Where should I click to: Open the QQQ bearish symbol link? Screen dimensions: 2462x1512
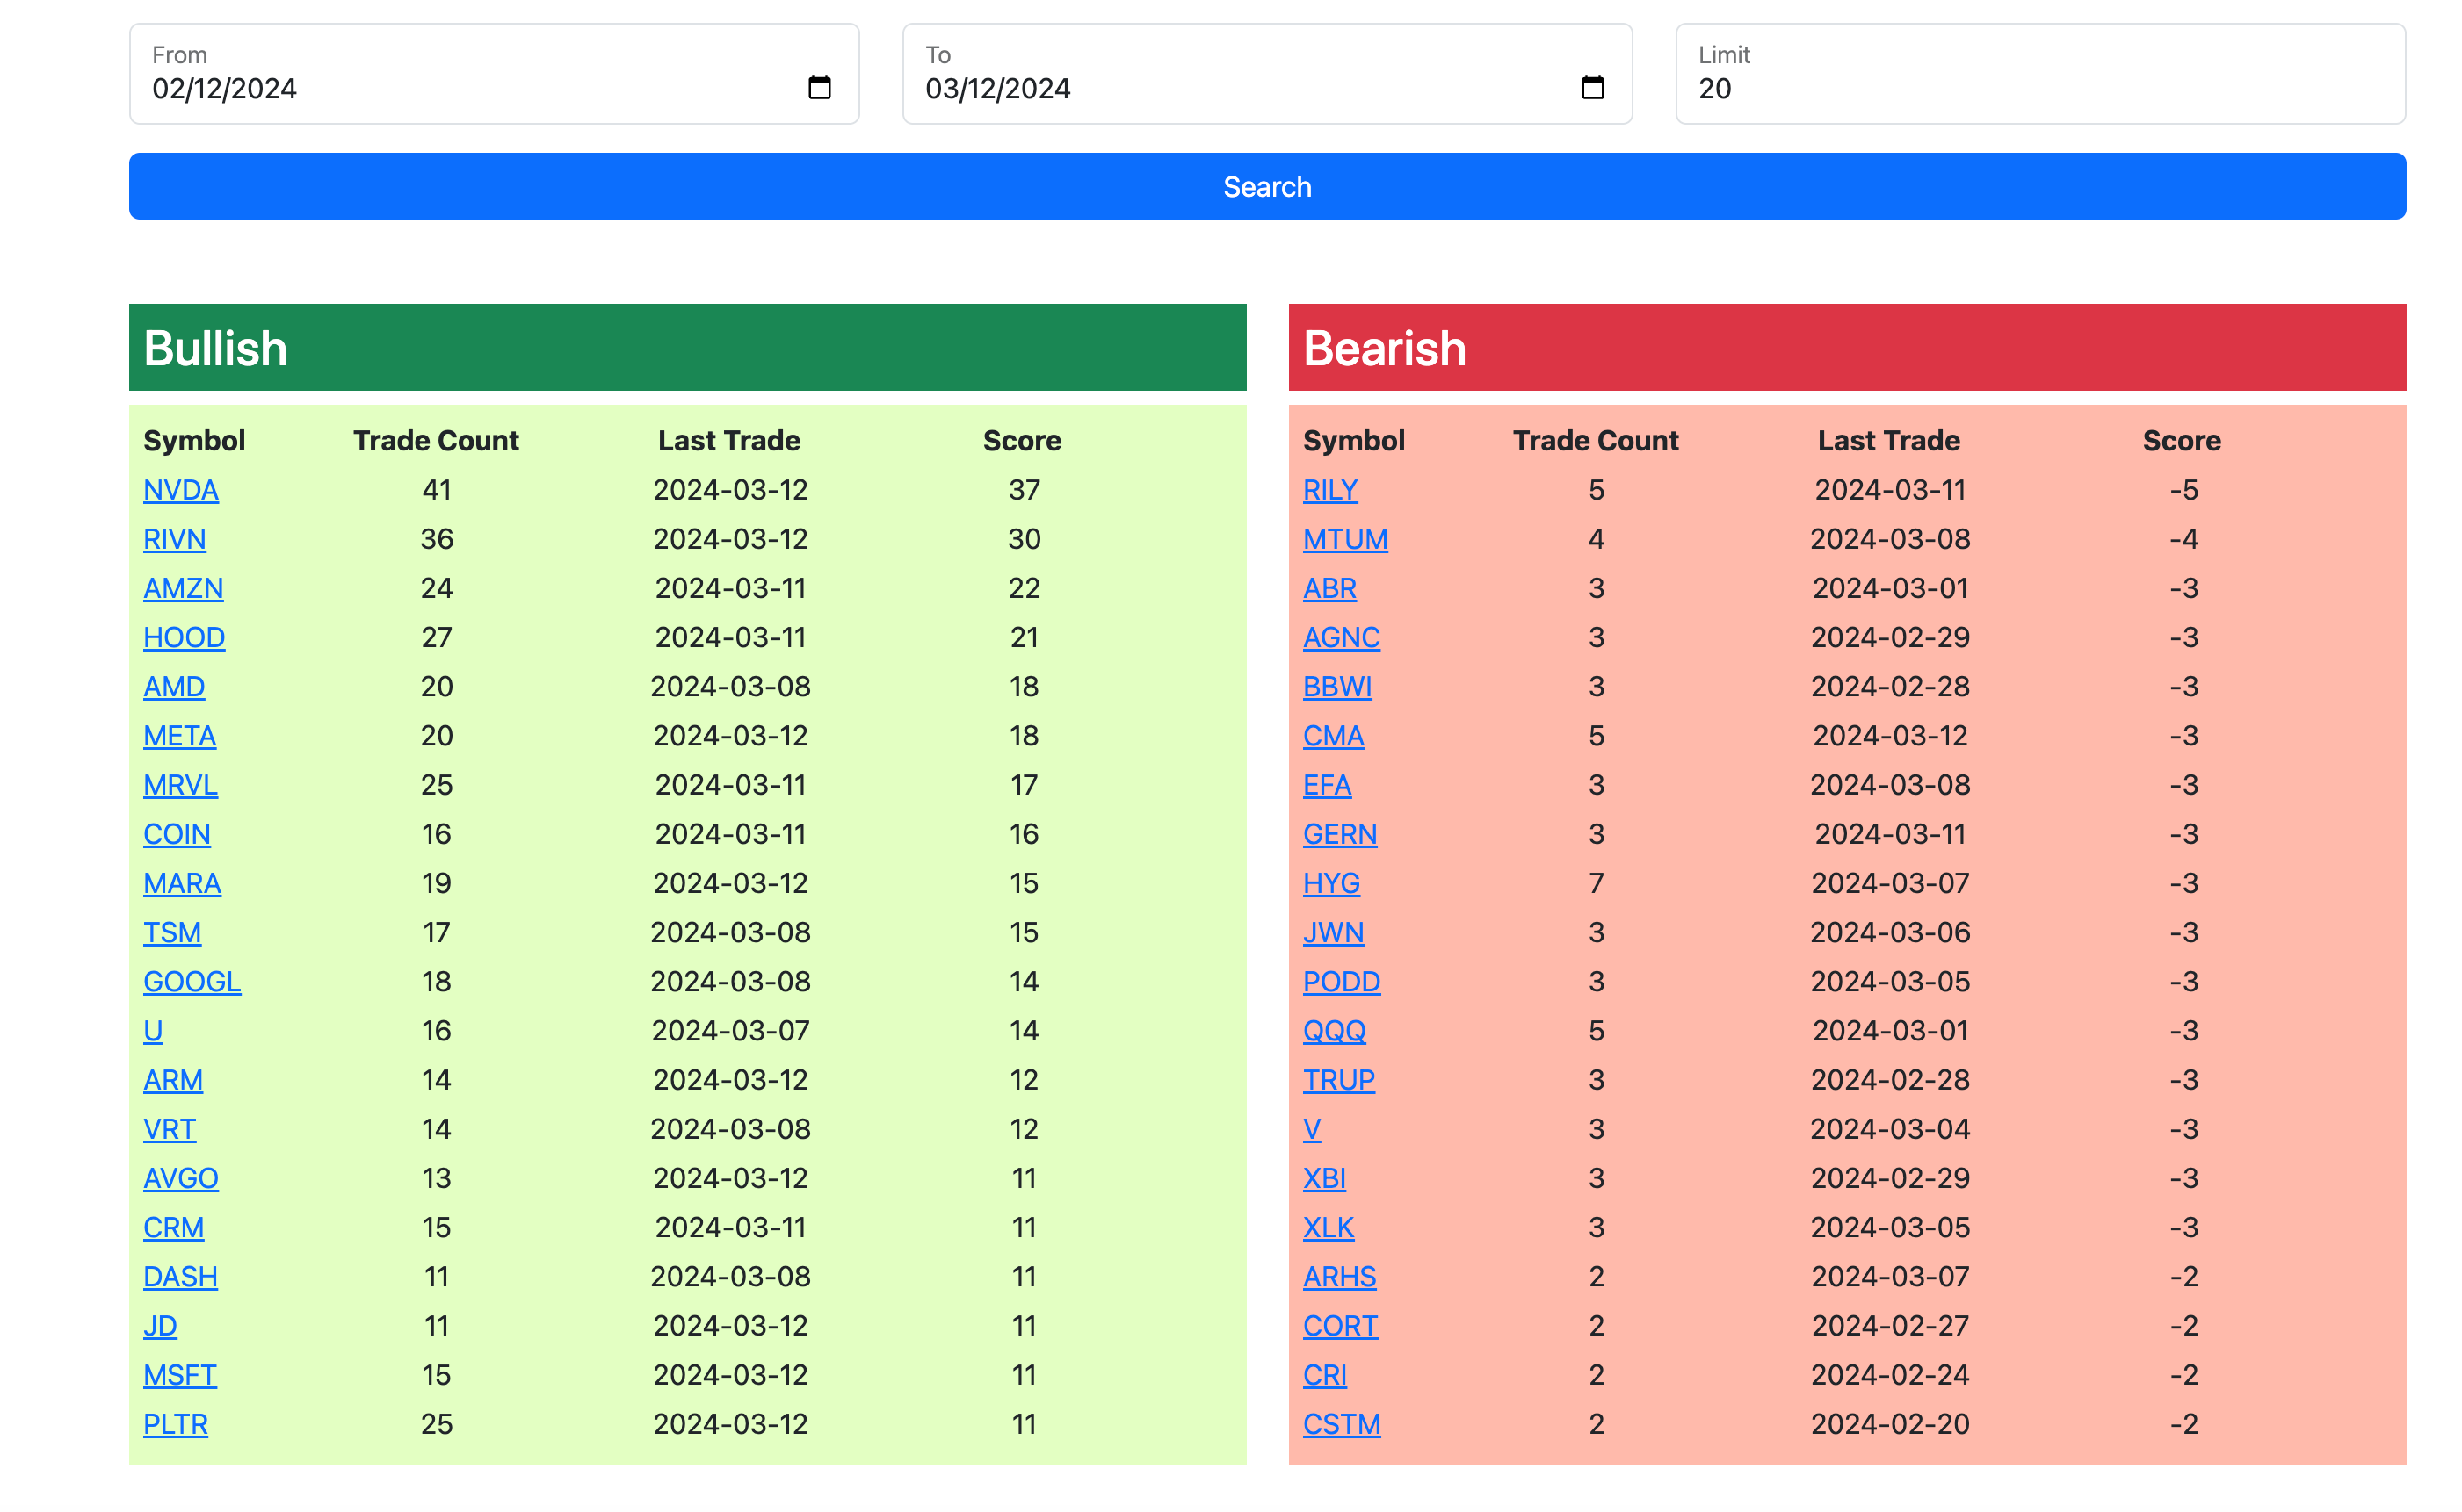(1335, 1030)
